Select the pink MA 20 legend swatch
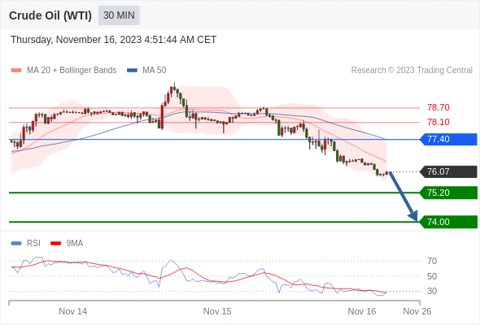This screenshot has width=480, height=325. point(16,71)
